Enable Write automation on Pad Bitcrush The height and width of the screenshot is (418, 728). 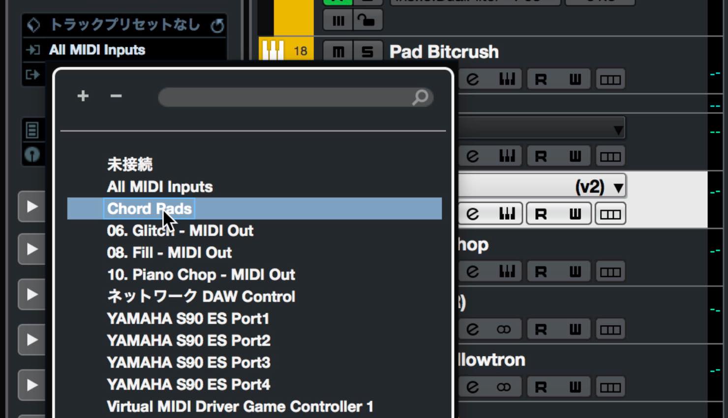click(x=575, y=79)
